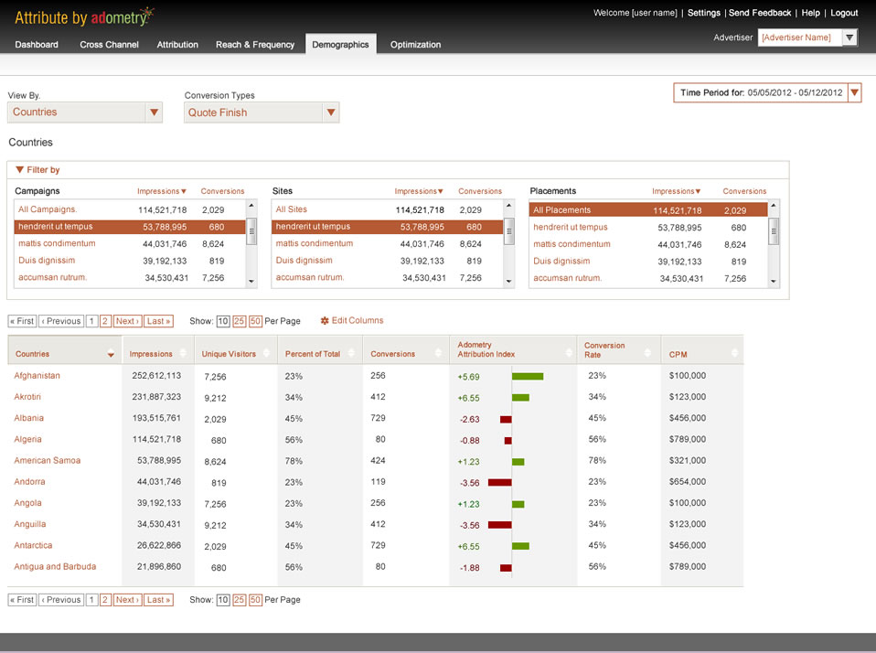The image size is (876, 653).
Task: Click Logout
Action: (844, 13)
